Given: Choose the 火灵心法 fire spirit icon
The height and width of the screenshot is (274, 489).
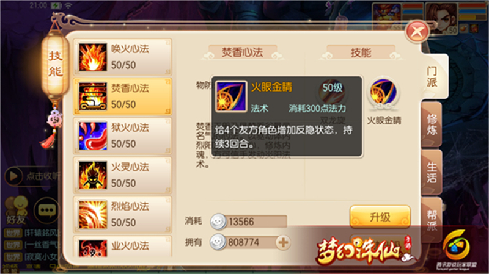Looking at the screenshot, I should click(x=93, y=175).
